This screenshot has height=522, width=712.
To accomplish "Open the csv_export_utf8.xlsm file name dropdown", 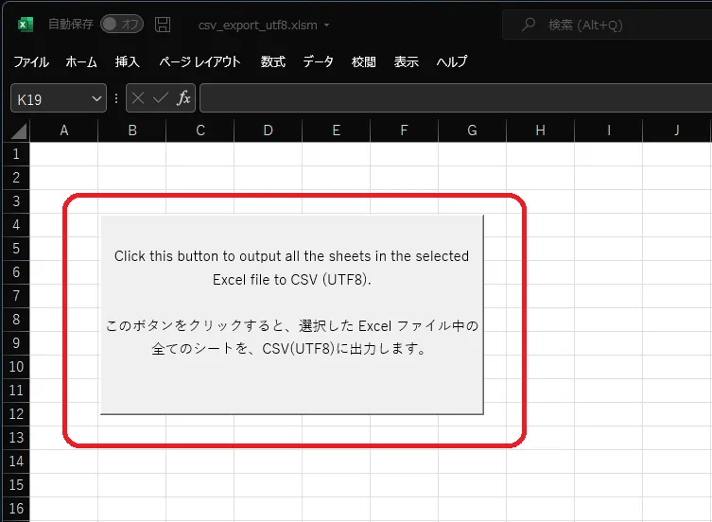I will coord(327,26).
